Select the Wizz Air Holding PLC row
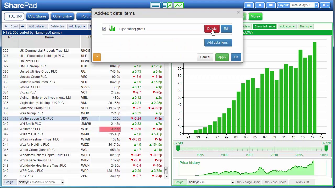The height and width of the screenshot is (188, 335). [x=83, y=144]
